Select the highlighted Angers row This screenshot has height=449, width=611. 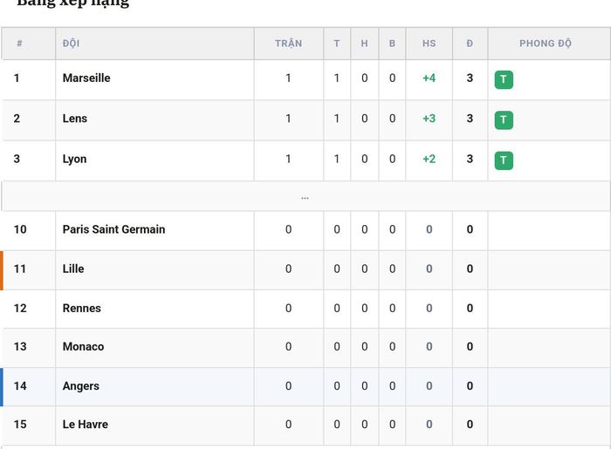pos(305,387)
